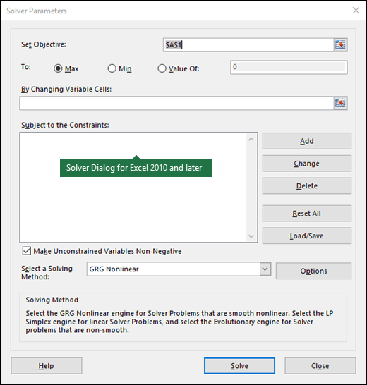This screenshot has height=385, width=367.
Task: Open the Solving Method dropdown arrow
Action: [x=265, y=269]
